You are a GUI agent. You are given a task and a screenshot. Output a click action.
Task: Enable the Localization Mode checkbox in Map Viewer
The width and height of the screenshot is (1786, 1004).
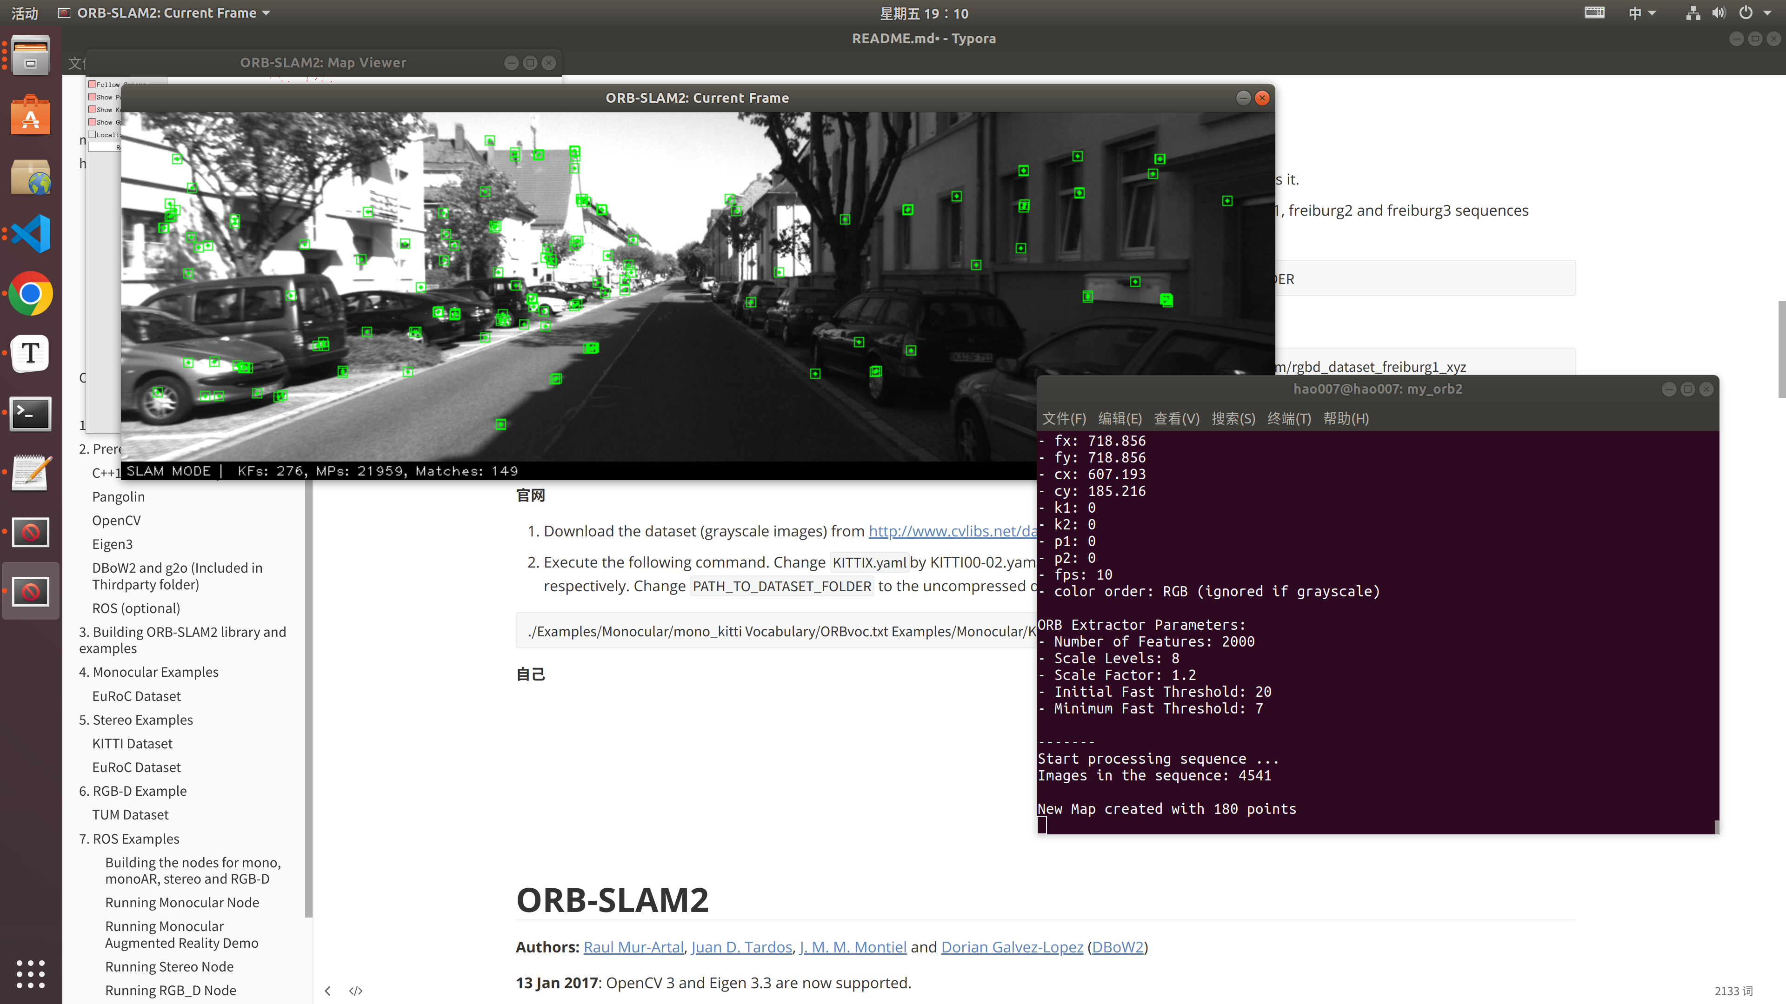click(92, 134)
